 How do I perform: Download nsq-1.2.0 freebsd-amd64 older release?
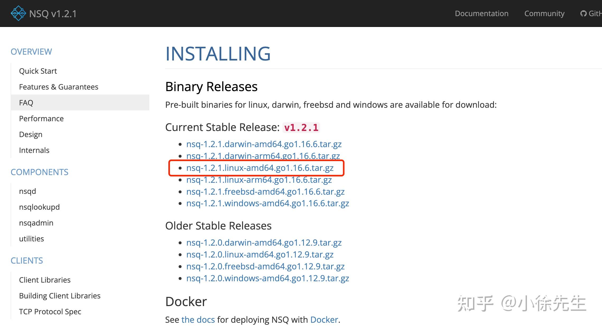click(265, 266)
